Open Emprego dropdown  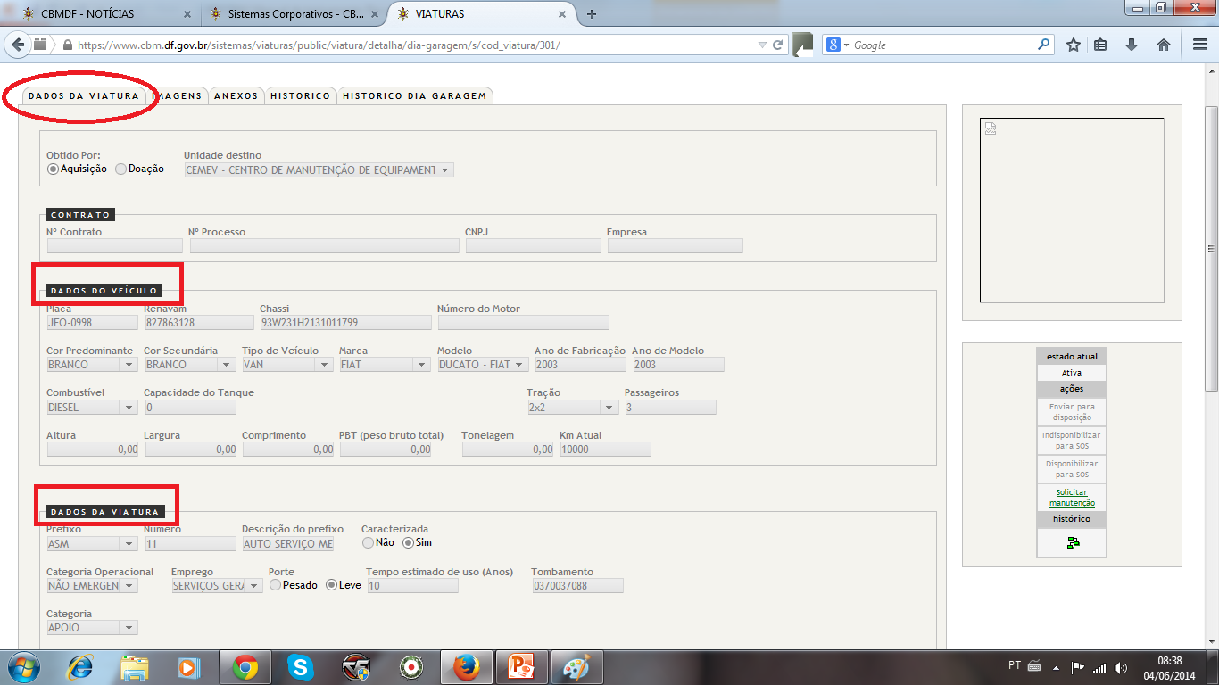point(217,586)
